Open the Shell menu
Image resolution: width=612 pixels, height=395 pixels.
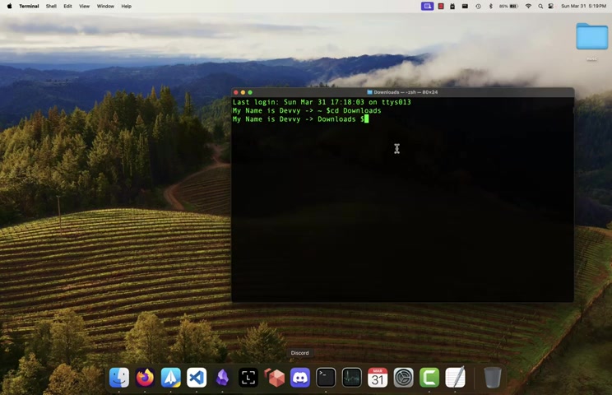[x=51, y=7]
